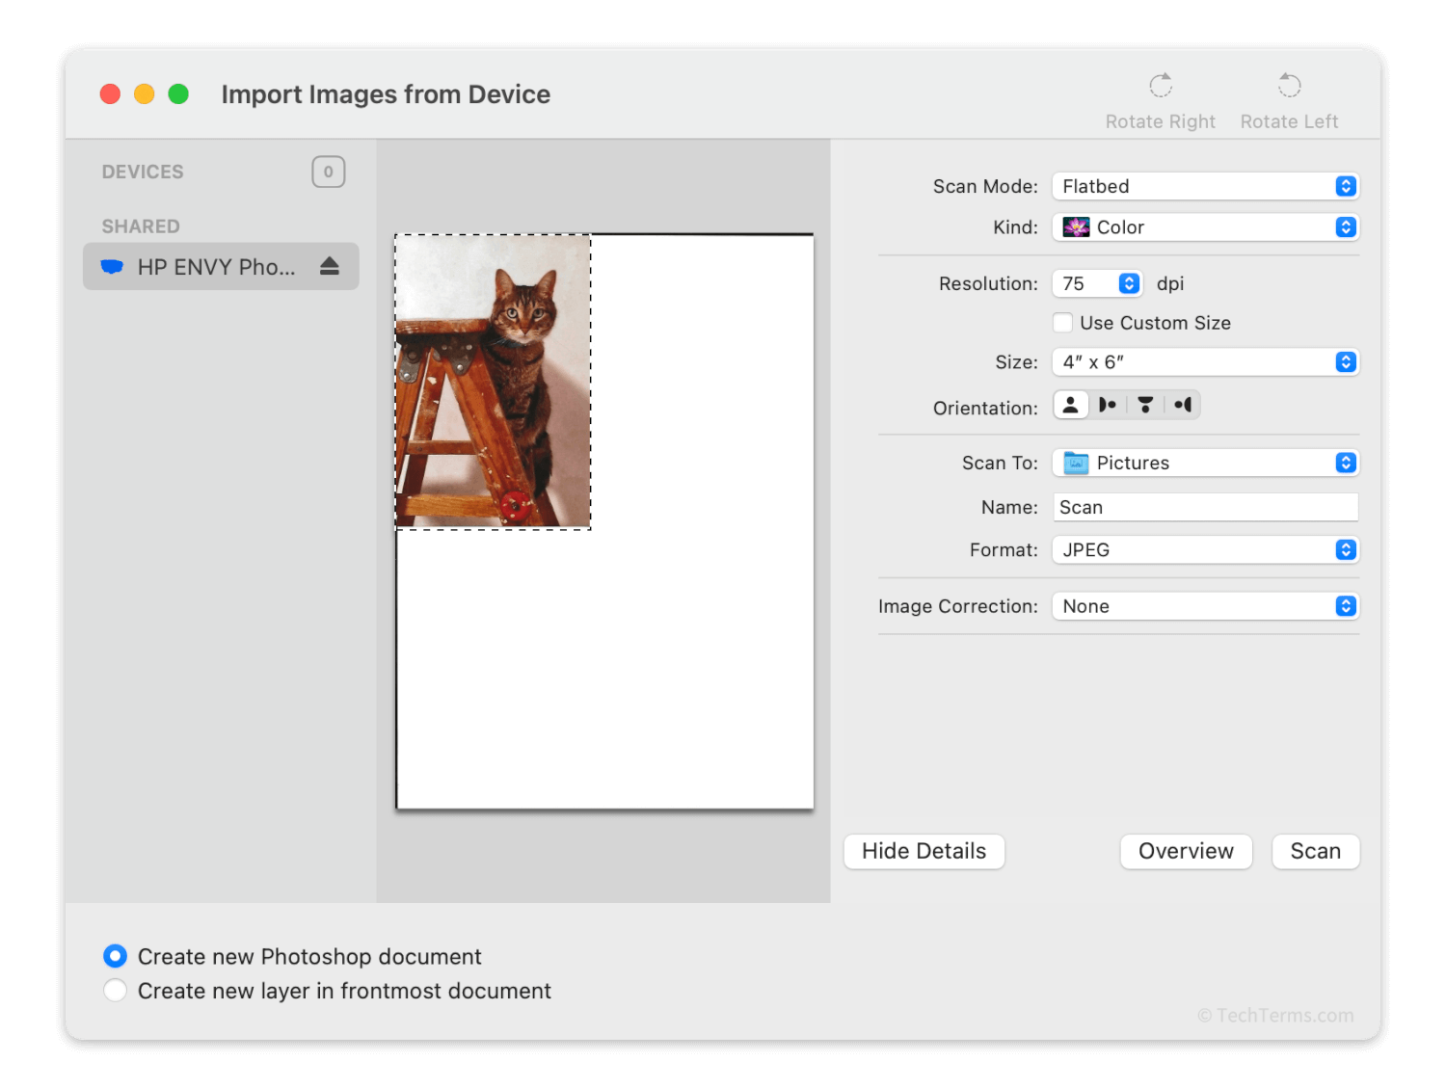The image size is (1446, 1089).
Task: Open the Size 4" x 6" dropdown
Action: (1206, 362)
